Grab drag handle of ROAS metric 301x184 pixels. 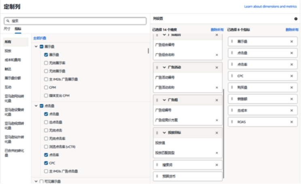click(232, 122)
